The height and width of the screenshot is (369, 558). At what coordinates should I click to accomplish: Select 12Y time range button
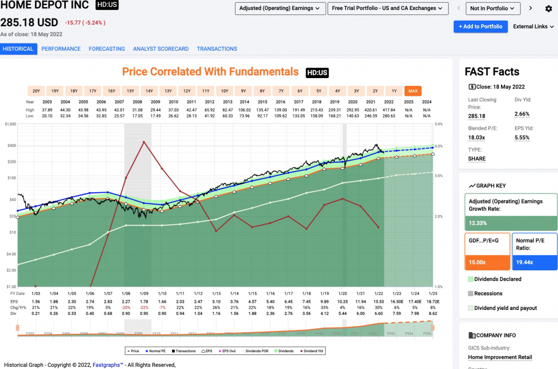coord(187,91)
